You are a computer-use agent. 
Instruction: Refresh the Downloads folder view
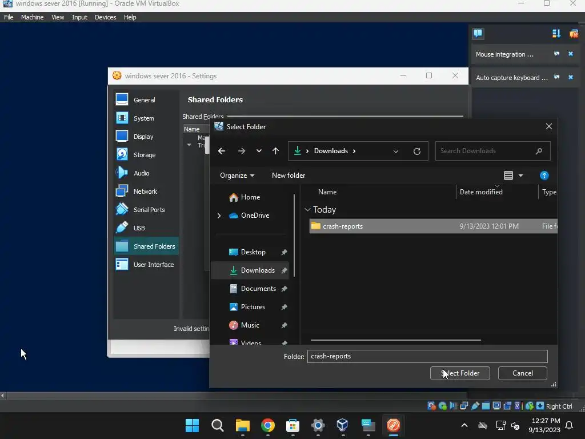click(416, 151)
